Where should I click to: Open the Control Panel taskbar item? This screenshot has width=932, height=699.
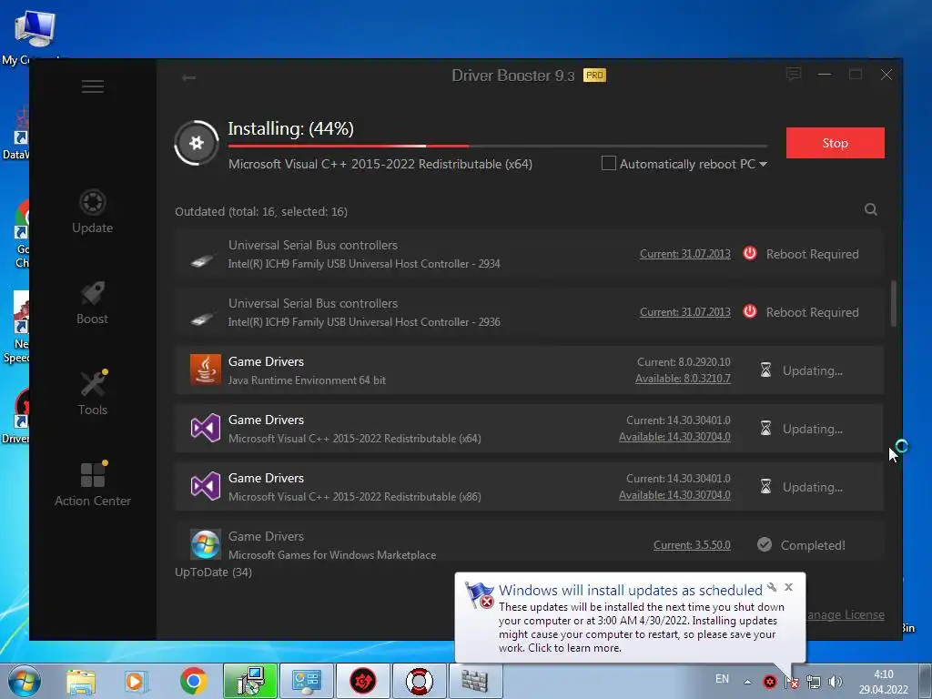pyautogui.click(x=306, y=681)
